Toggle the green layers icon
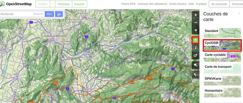The image size is (243, 103). [196, 40]
